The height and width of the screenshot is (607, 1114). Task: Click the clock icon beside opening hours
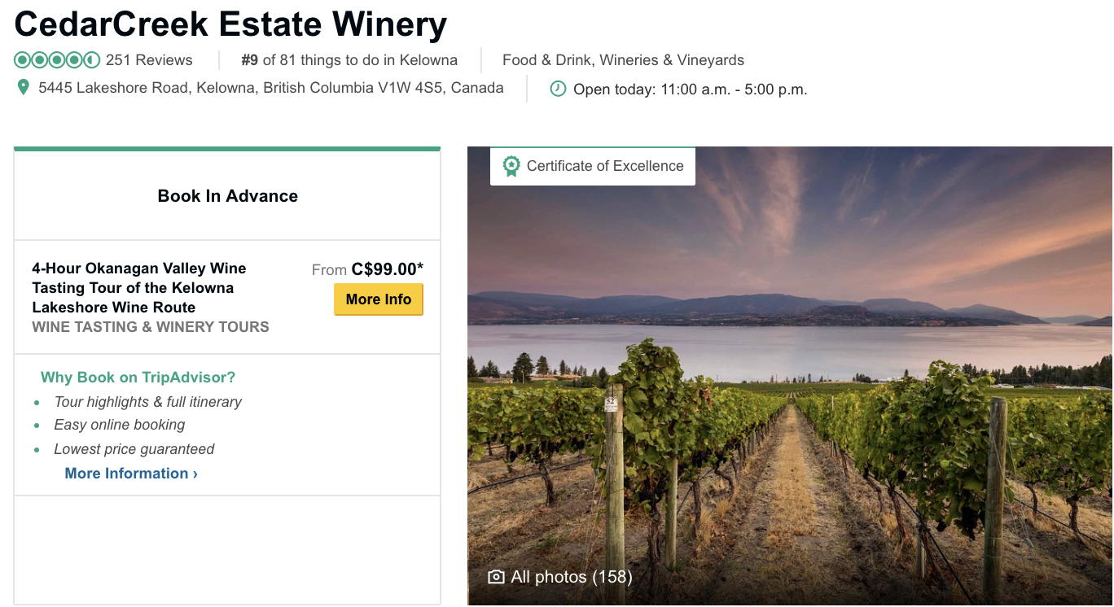pyautogui.click(x=558, y=89)
